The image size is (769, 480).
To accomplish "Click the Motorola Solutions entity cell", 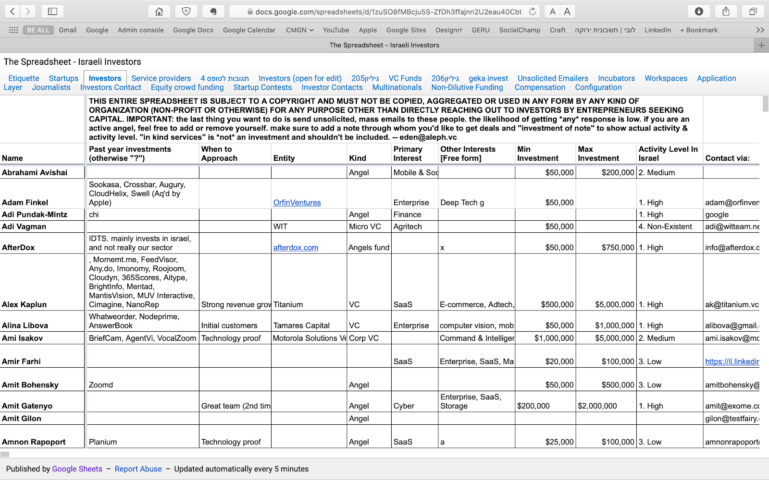I will point(309,338).
